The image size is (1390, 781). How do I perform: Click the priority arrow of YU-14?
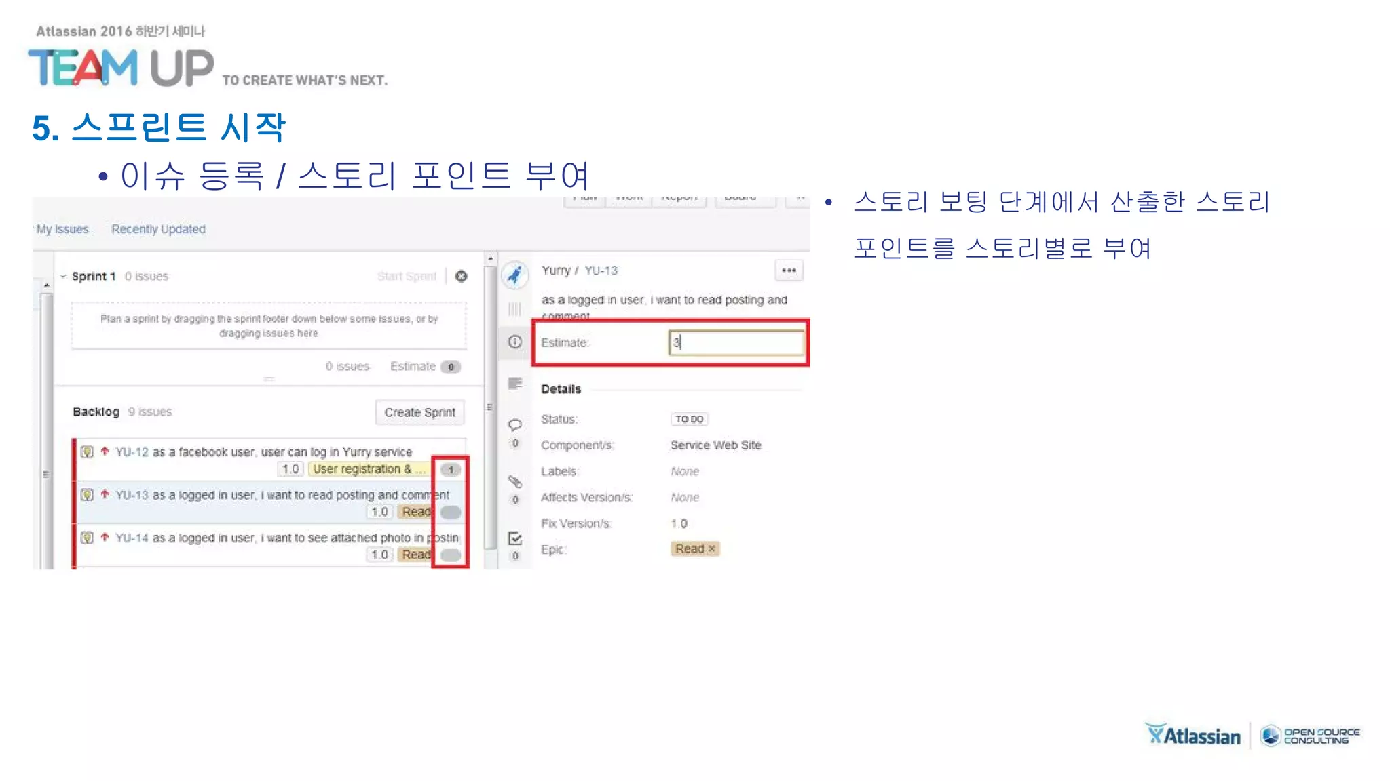coord(105,537)
